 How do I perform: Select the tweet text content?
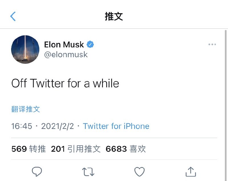coord(65,83)
